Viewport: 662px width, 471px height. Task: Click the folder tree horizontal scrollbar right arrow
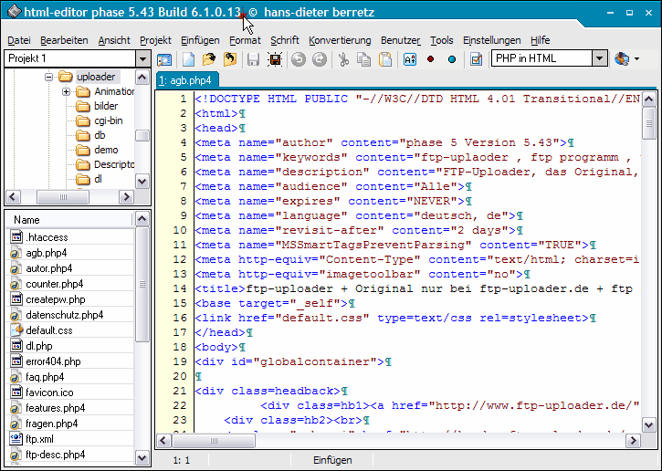(127, 198)
